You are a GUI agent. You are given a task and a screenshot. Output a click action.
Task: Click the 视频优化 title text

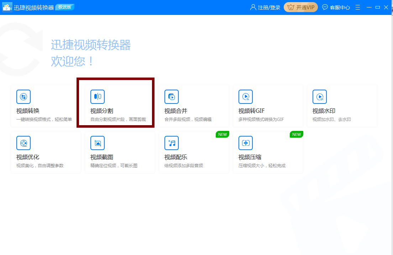28,157
